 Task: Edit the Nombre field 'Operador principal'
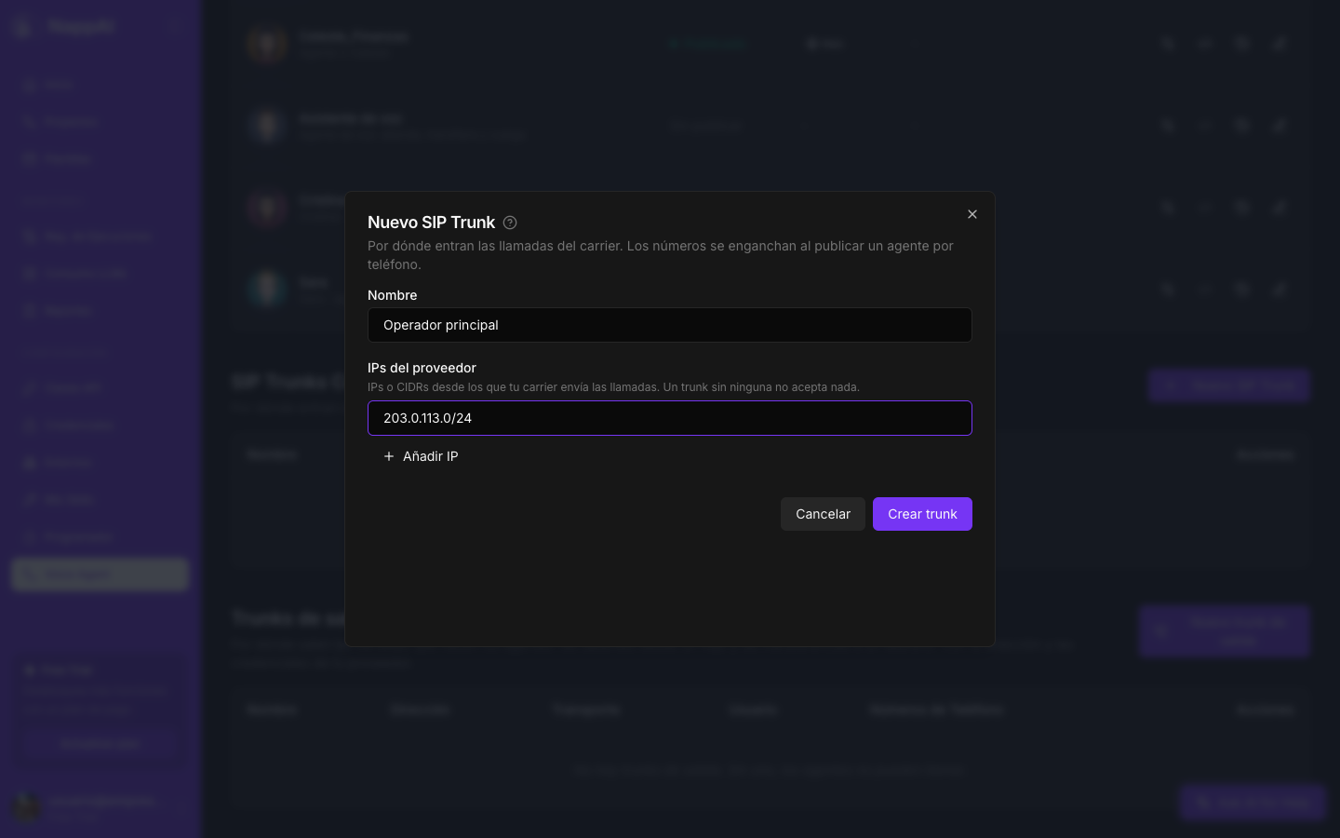tap(670, 325)
